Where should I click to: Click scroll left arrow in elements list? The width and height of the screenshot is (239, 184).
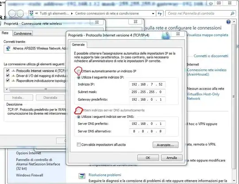(x=7, y=89)
